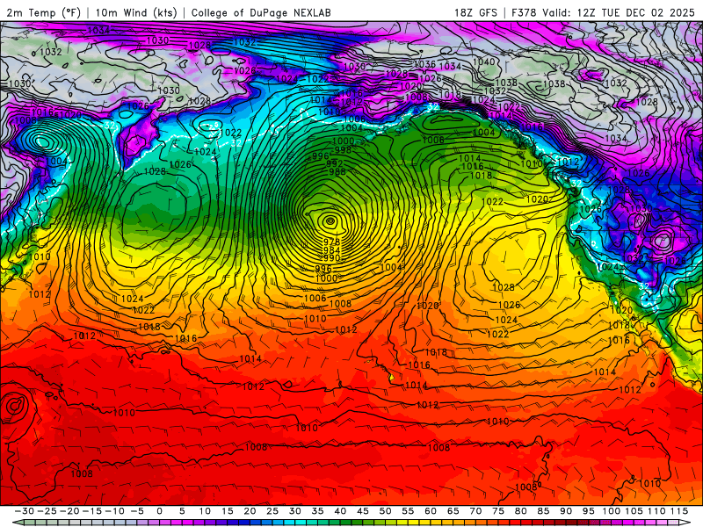Click the -5 value on temperature scale
This screenshot has height=527, width=703.
pyautogui.click(x=137, y=511)
